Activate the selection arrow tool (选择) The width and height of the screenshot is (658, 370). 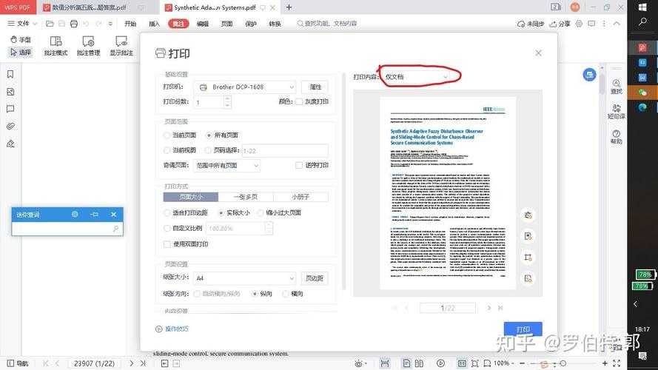[x=21, y=52]
